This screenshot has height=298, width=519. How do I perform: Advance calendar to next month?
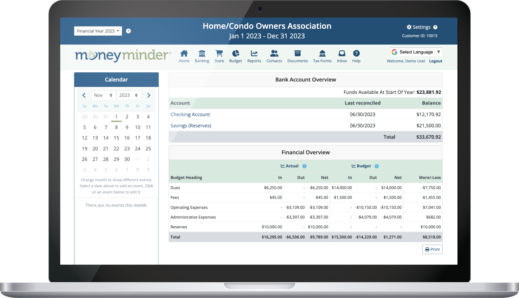tap(149, 95)
